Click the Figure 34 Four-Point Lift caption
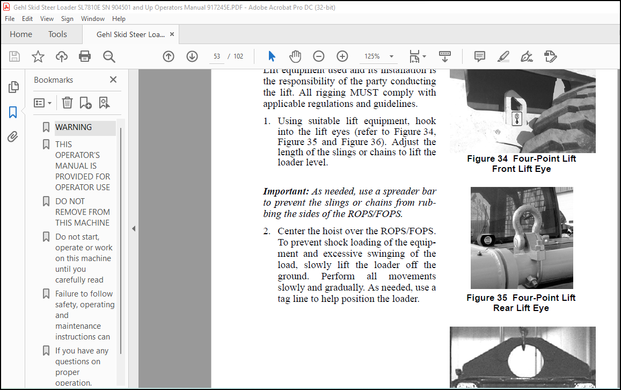 (521, 164)
